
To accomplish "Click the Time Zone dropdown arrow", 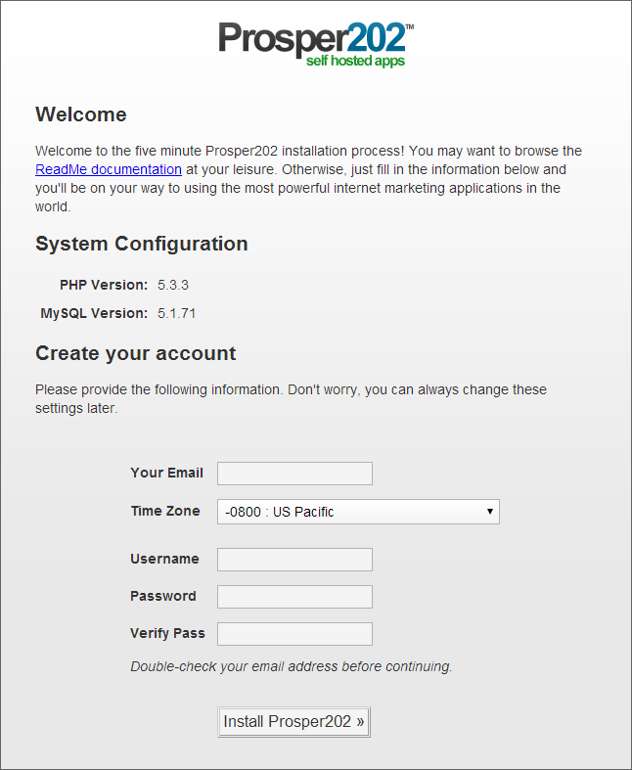I will pyautogui.click(x=489, y=511).
